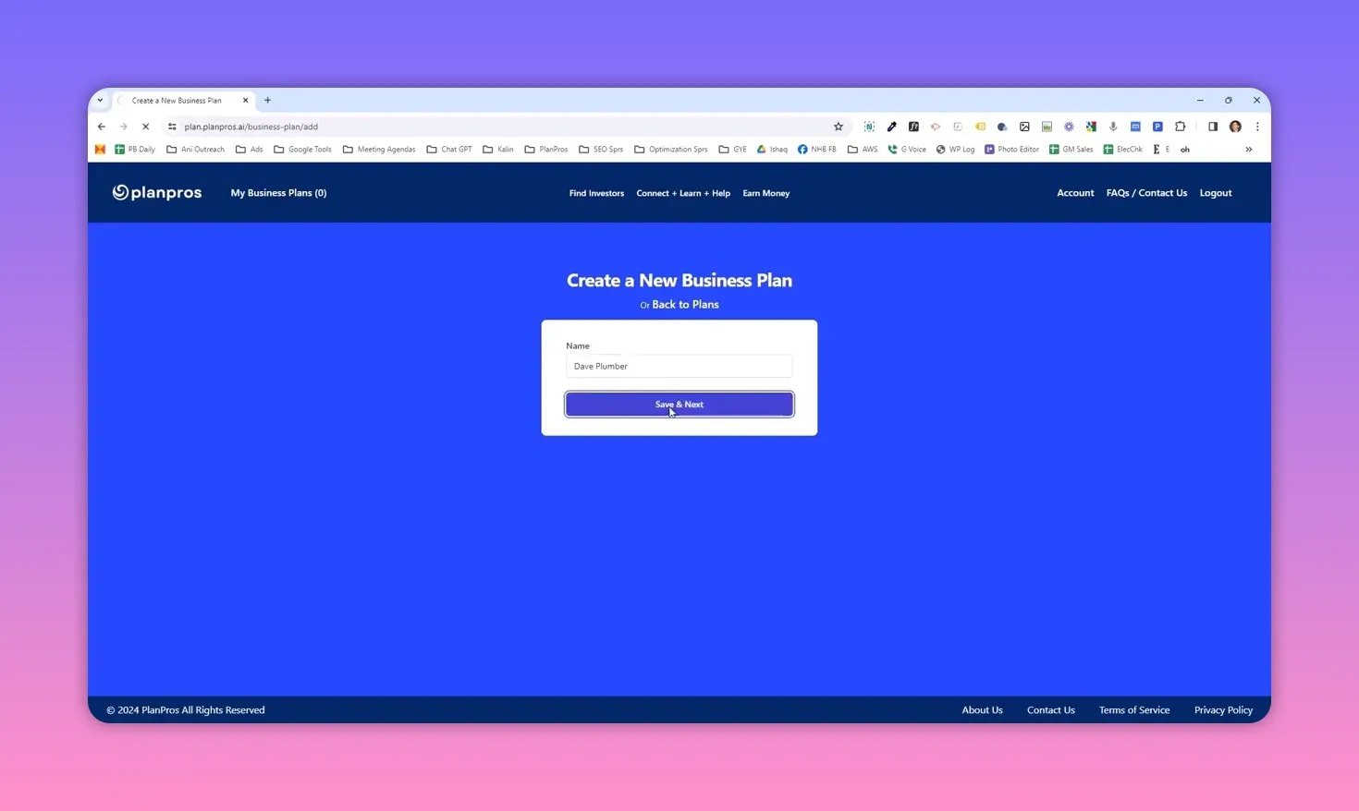
Task: Switch to the Create a New Business Plan tab
Action: [x=176, y=100]
